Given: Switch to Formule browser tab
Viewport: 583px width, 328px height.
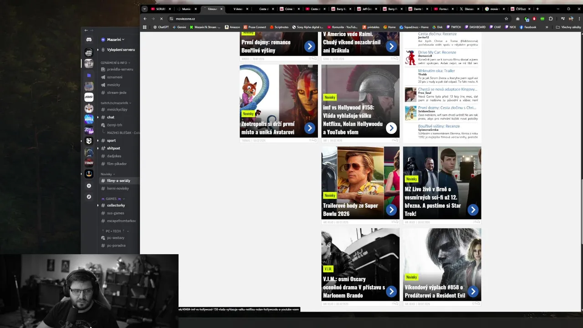Looking at the screenshot, I should coord(443,9).
